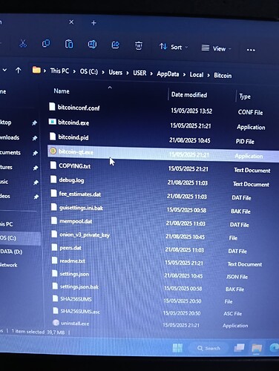Add a new tab with plus button
Viewport: 279px width, 371px height.
click(x=93, y=23)
